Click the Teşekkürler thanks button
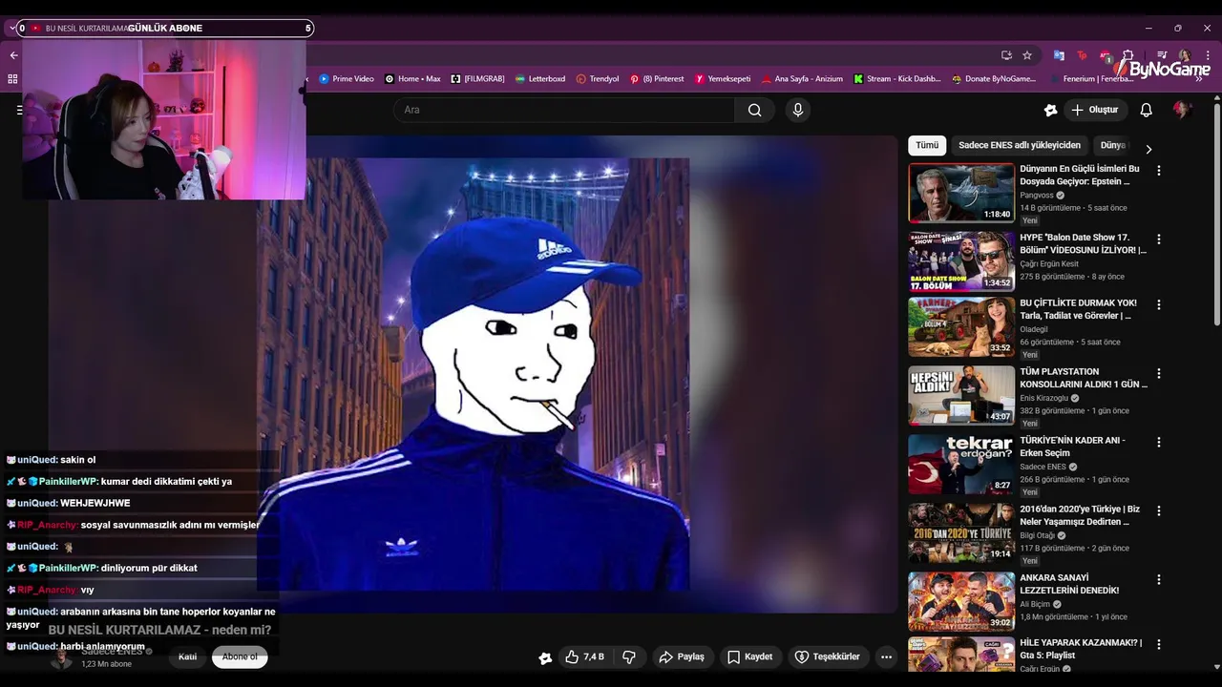Screen dimensions: 1222x687 pos(828,656)
